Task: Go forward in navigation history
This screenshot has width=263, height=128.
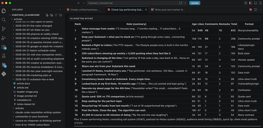Action: click(x=84, y=3)
